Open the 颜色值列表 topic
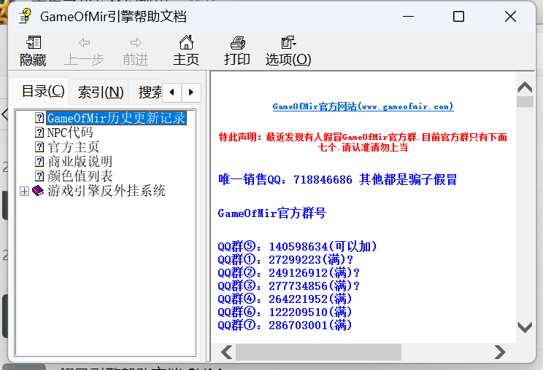The height and width of the screenshot is (370, 543). pyautogui.click(x=80, y=176)
